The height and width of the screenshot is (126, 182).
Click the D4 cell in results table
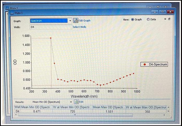click(17, 111)
